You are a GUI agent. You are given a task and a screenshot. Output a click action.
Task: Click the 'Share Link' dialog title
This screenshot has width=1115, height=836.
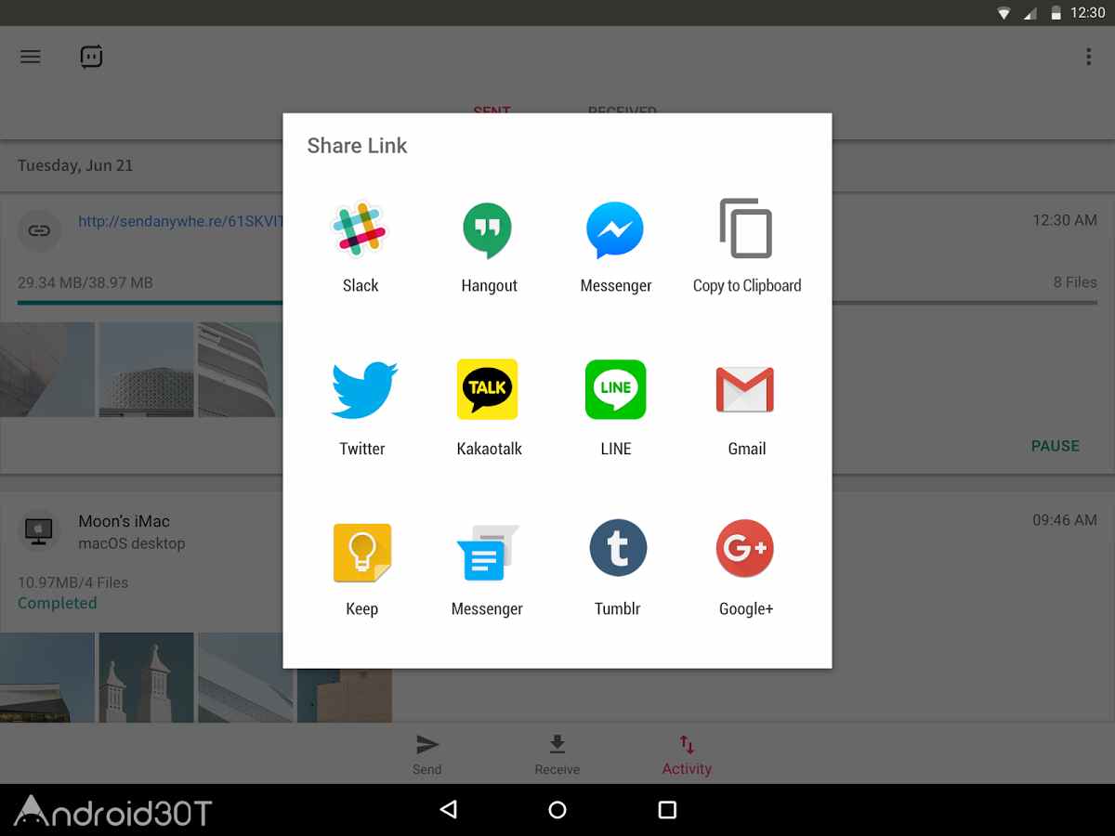click(x=357, y=146)
